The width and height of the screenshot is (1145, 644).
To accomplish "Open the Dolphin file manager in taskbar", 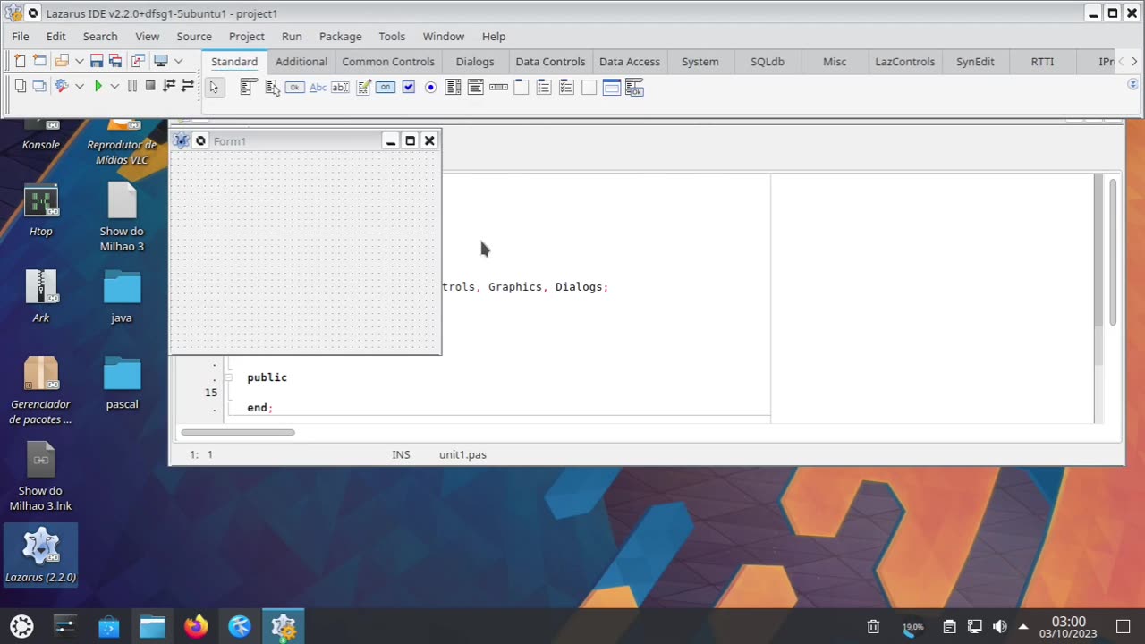I will [x=152, y=626].
